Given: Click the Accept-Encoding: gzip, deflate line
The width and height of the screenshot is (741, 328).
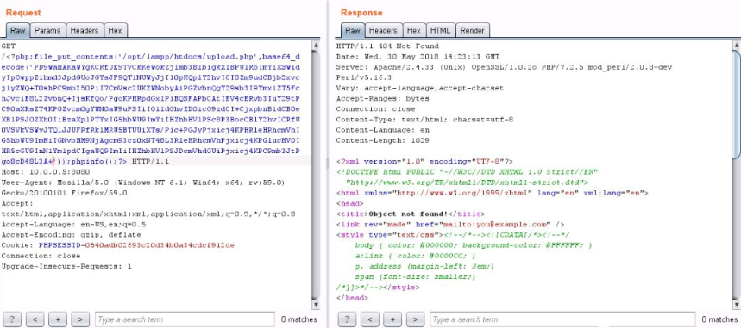Looking at the screenshot, I should (72, 234).
